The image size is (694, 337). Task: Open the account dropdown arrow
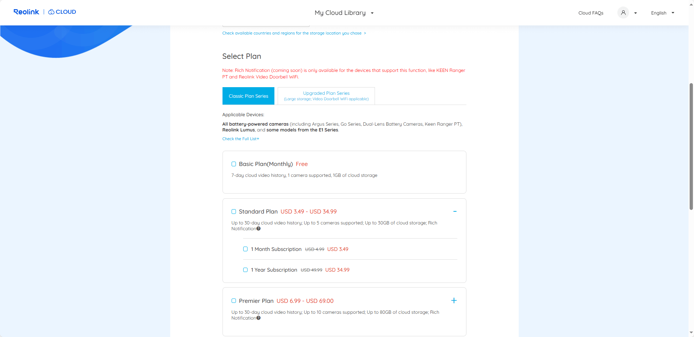[x=636, y=13]
